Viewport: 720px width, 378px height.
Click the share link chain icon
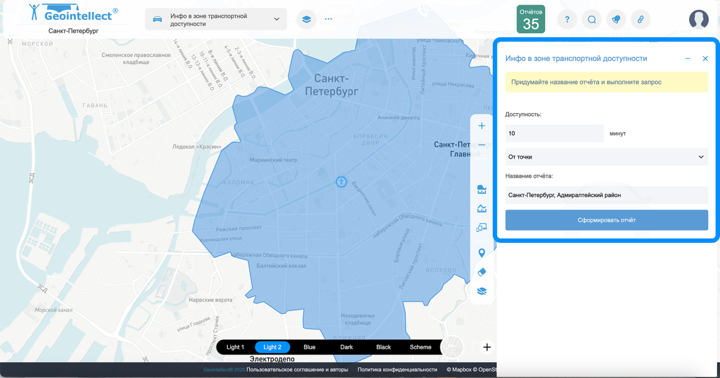tap(640, 19)
